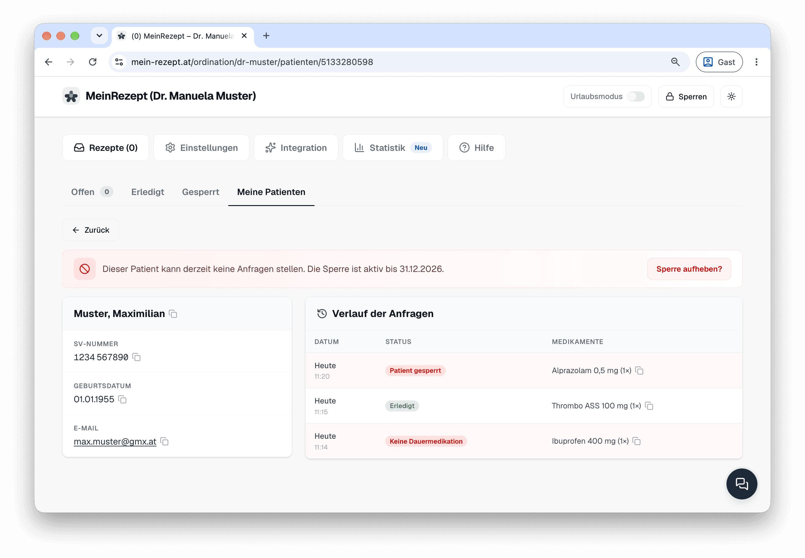The image size is (805, 558).
Task: Toggle the Urlaubsmodus switch
Action: click(x=636, y=97)
